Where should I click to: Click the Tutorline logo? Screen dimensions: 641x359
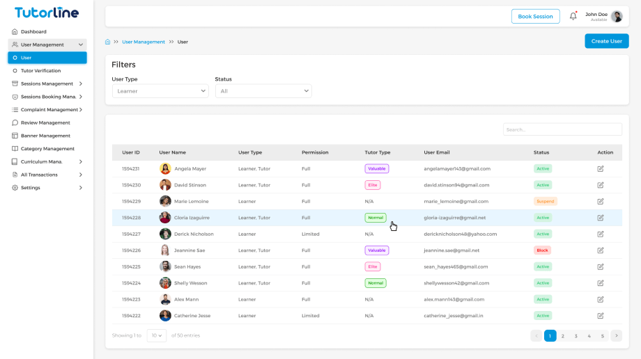(47, 13)
